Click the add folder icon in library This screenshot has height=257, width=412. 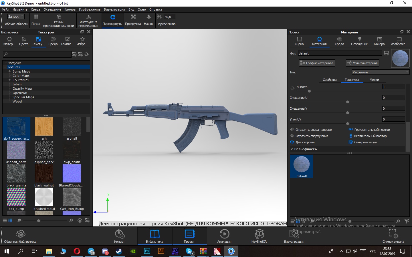point(74,54)
